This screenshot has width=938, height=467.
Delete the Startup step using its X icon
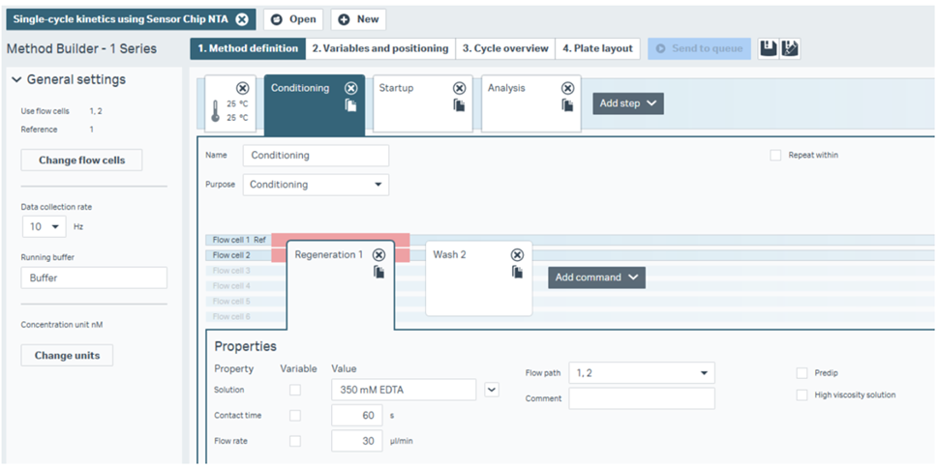coord(460,88)
